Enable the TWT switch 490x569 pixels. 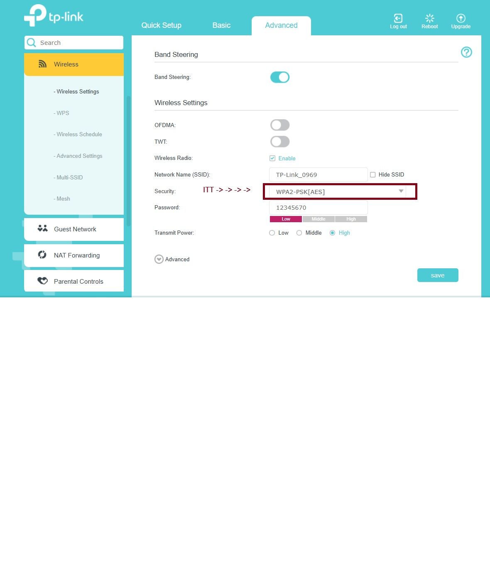coord(280,142)
